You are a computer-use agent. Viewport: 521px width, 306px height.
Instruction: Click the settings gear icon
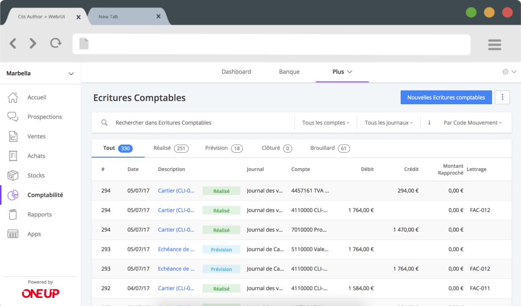click(505, 72)
